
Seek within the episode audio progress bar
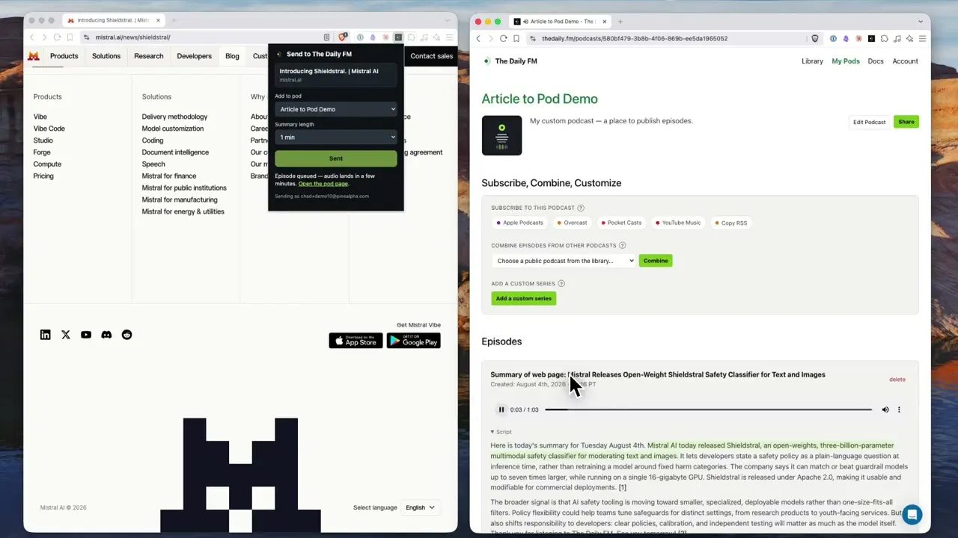[x=708, y=409]
